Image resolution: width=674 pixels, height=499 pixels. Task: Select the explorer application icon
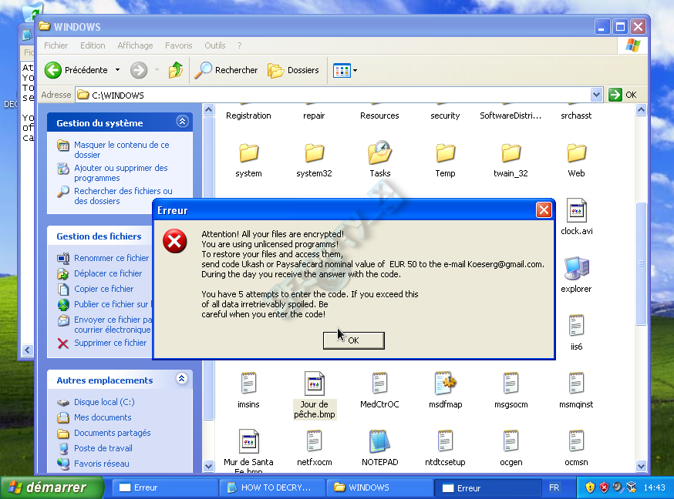click(x=576, y=269)
